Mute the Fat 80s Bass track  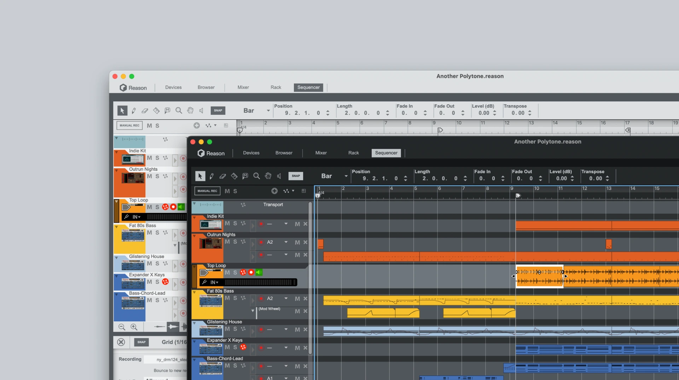coord(227,298)
